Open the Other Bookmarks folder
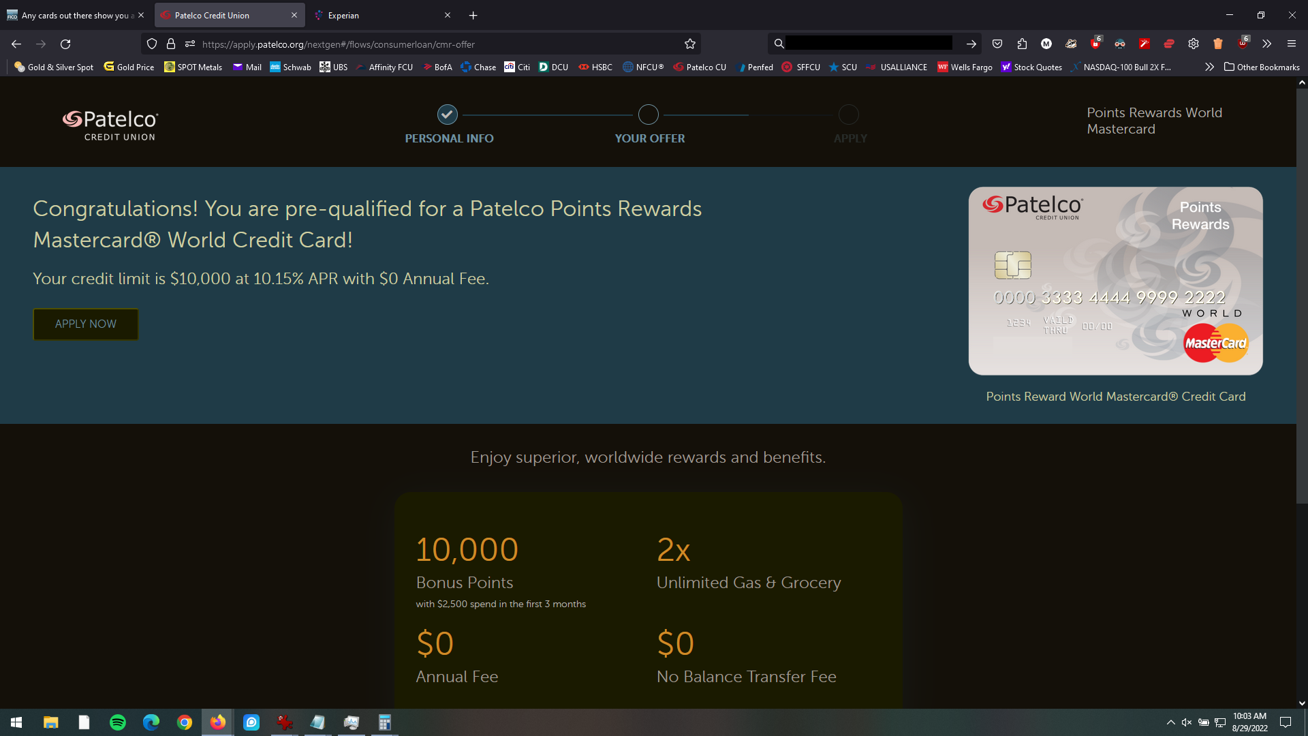The height and width of the screenshot is (736, 1308). (1262, 67)
